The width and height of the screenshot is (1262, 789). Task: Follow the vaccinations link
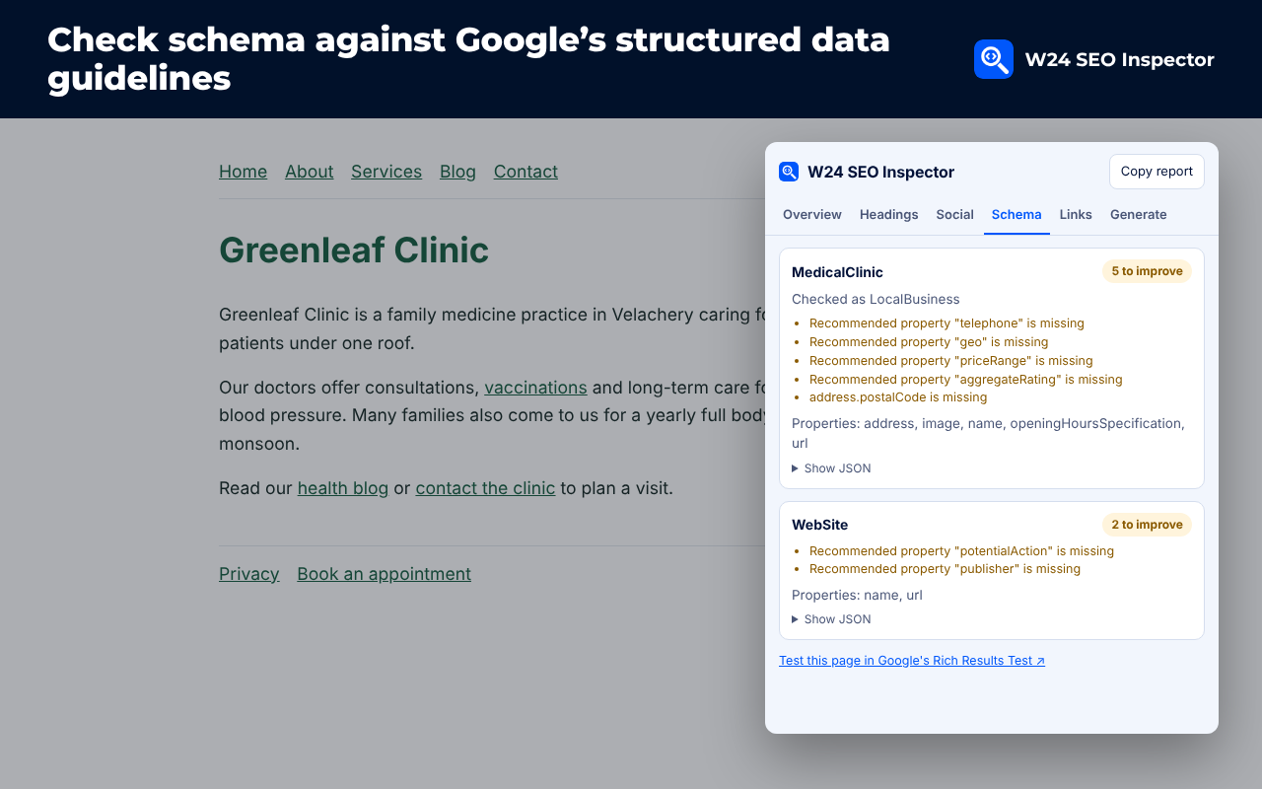(x=535, y=388)
